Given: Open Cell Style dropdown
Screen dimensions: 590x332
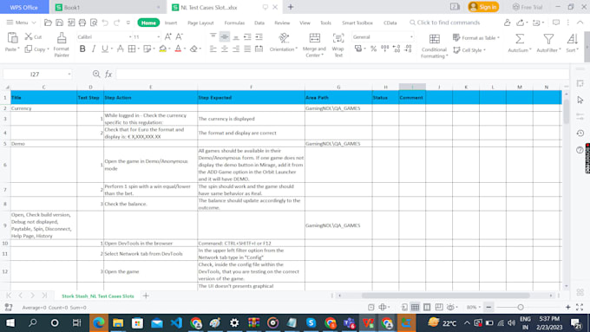Looking at the screenshot, I should (469, 50).
